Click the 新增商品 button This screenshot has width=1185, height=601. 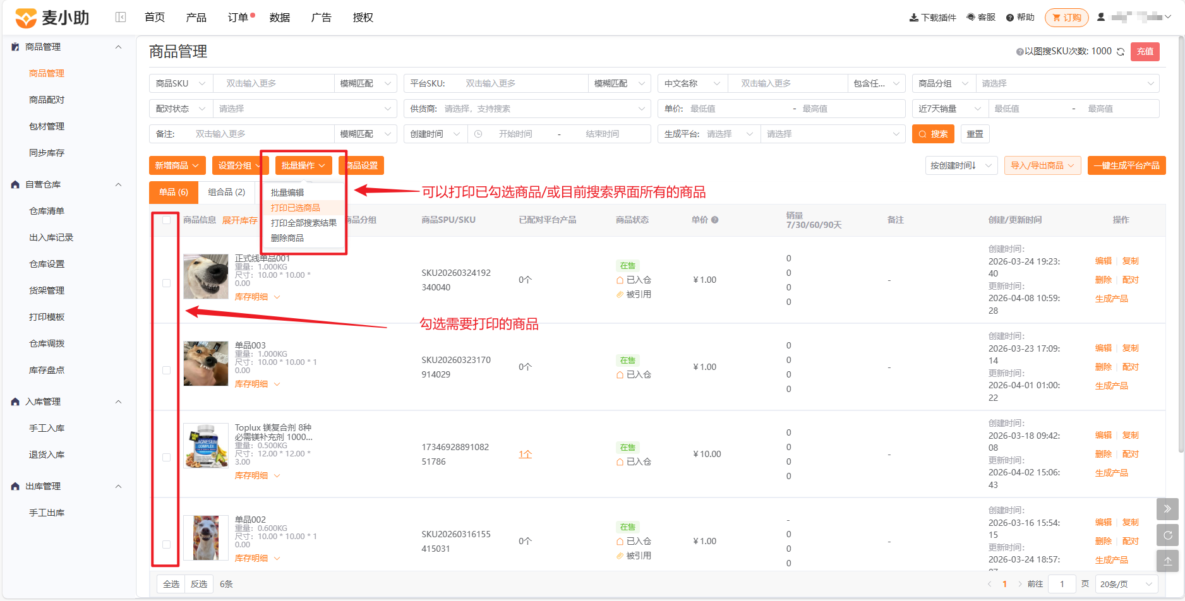tap(177, 165)
